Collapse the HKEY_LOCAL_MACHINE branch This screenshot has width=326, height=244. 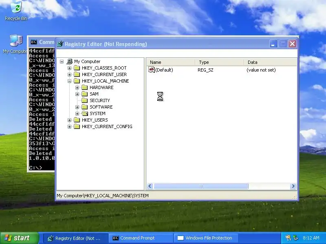(69, 81)
